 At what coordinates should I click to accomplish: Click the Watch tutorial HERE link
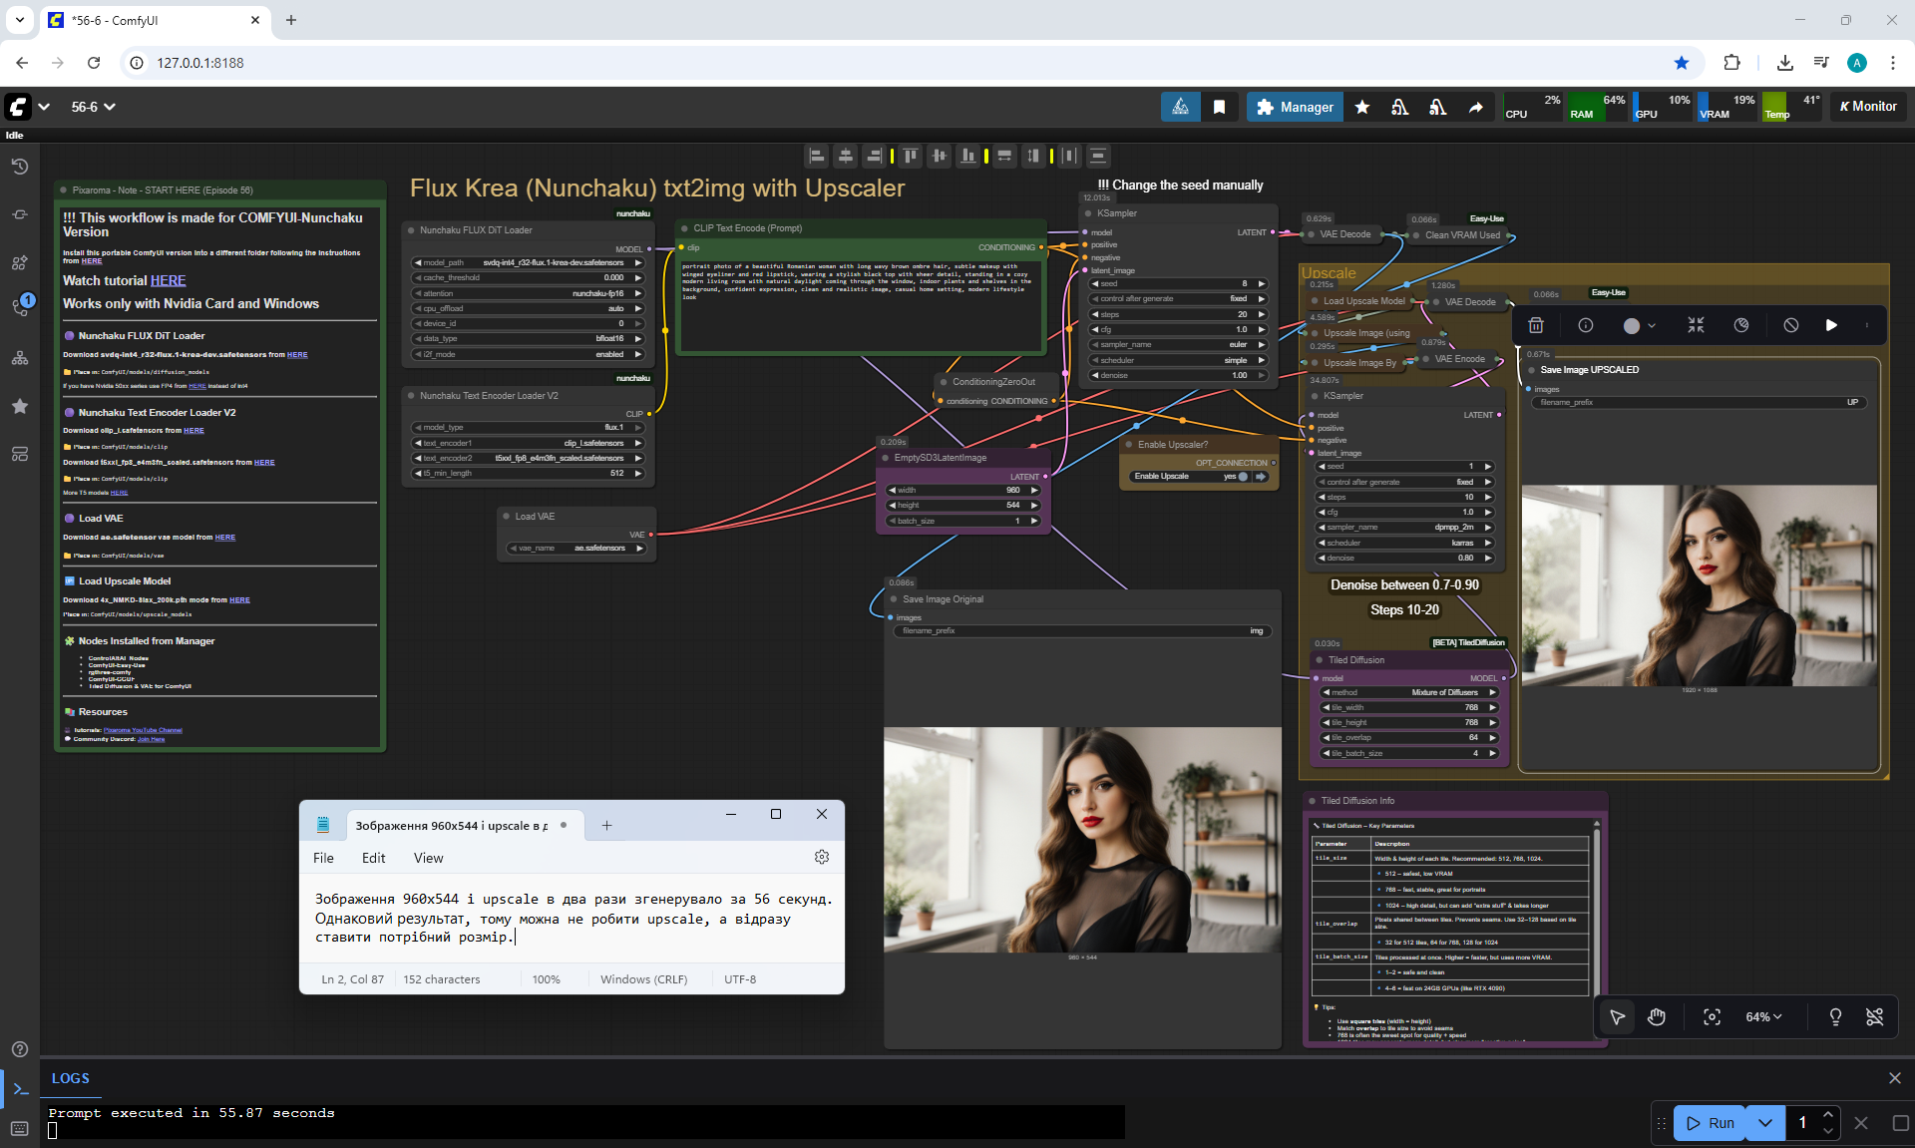point(168,281)
